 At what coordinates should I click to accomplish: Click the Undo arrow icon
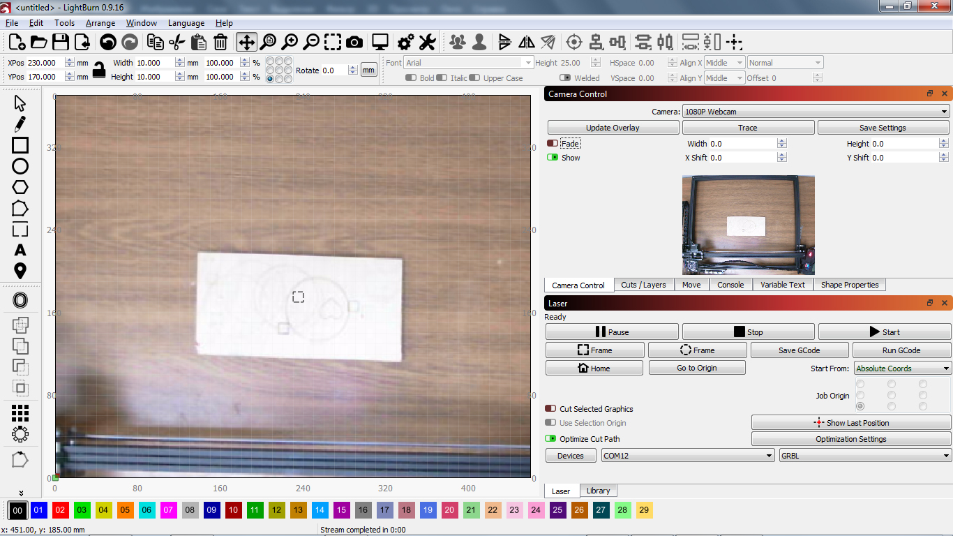(108, 43)
